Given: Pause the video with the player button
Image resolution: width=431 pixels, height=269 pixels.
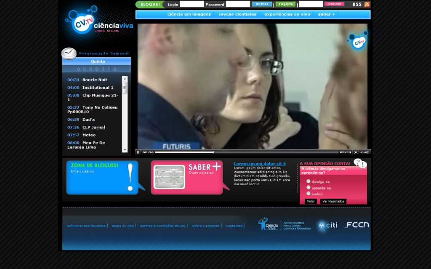Looking at the screenshot, I should (x=138, y=152).
